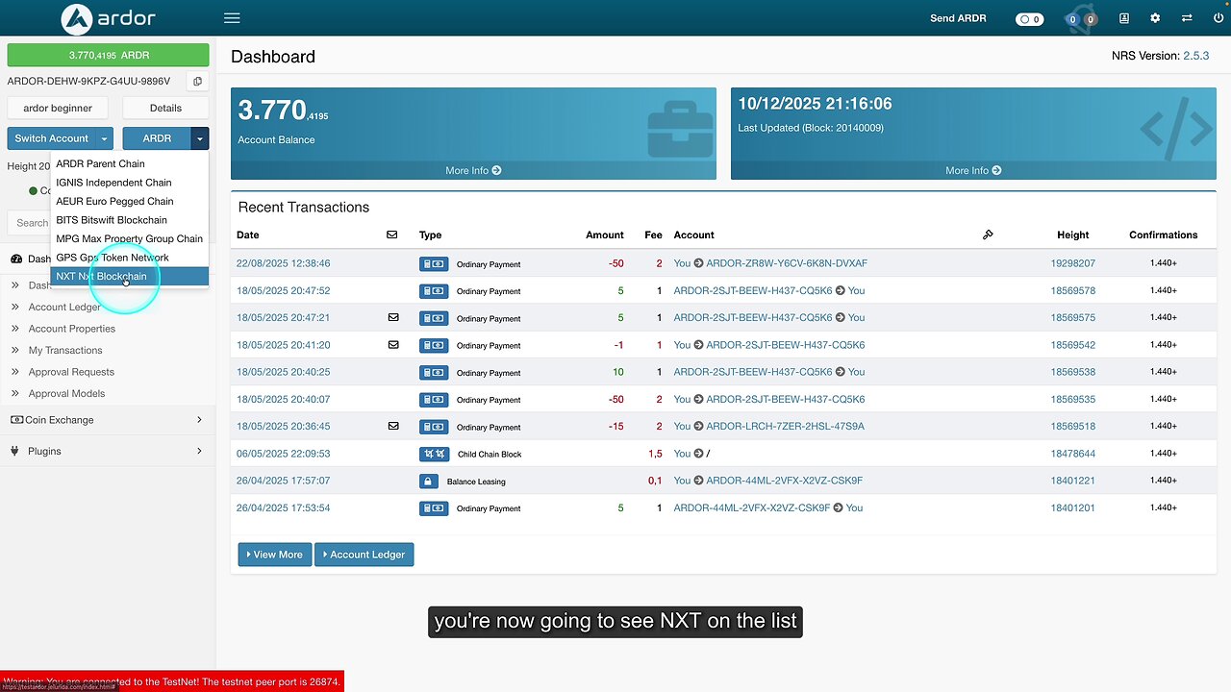
Task: Select GPS Gps Token Network option
Action: pyautogui.click(x=129, y=258)
